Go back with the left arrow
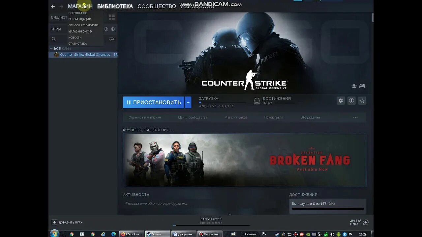This screenshot has width=422, height=237. [53, 6]
